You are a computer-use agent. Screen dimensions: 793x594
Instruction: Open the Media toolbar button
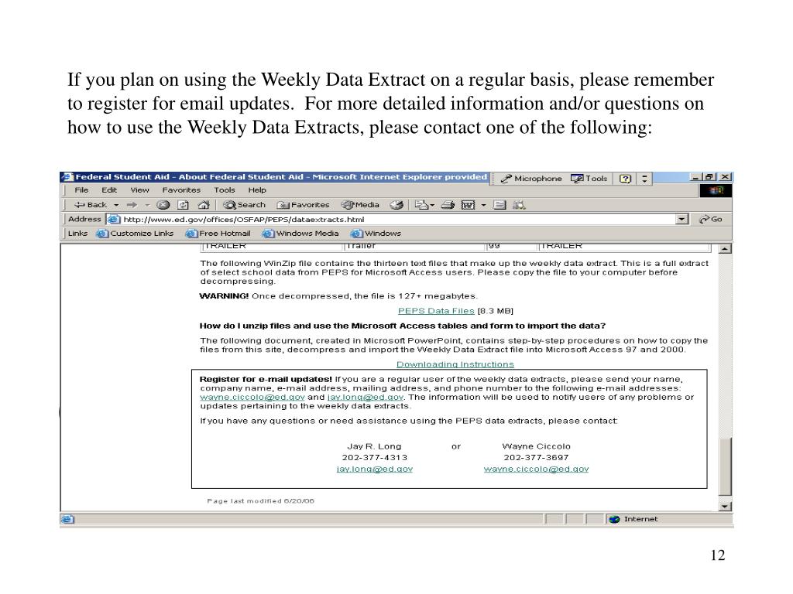pyautogui.click(x=360, y=205)
